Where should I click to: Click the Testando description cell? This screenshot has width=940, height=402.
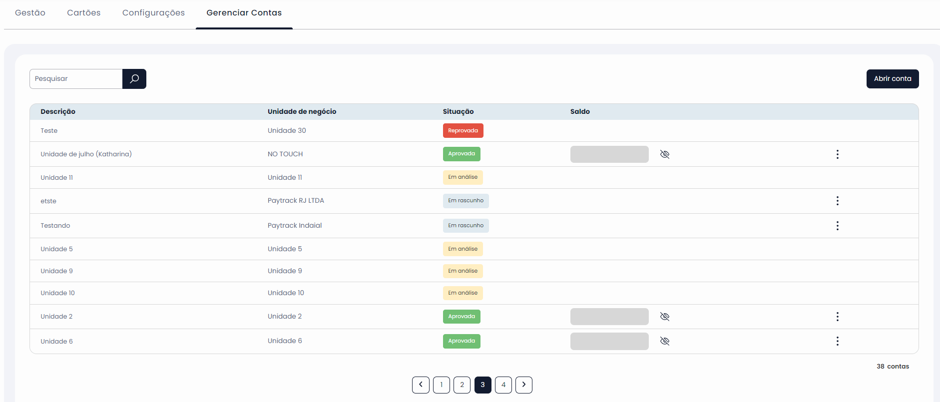(55, 226)
